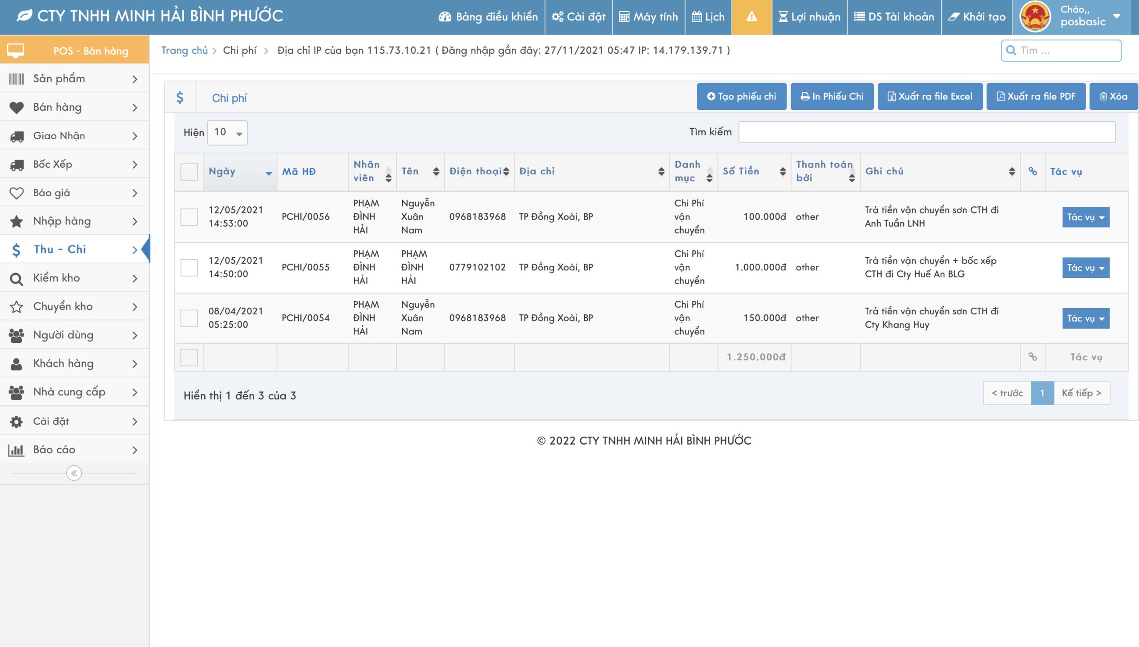The height and width of the screenshot is (647, 1139).
Task: Open the Hiện rows-per-page dropdown
Action: pos(227,133)
